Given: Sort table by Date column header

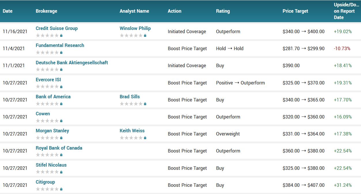Looking at the screenshot, I should point(8,11).
